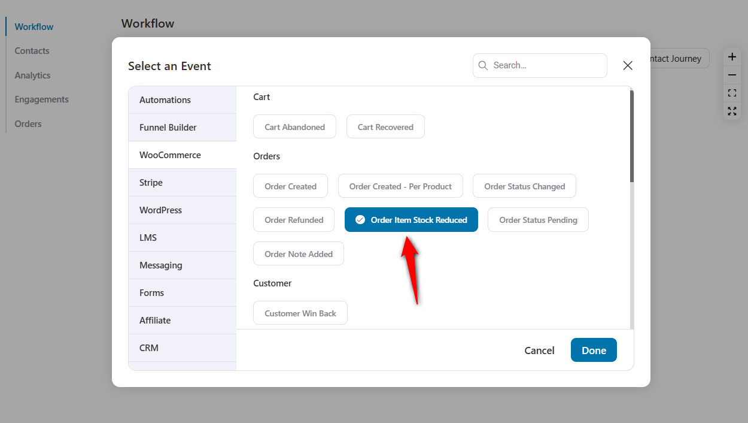748x423 pixels.
Task: Click the zoom out minus icon
Action: pos(732,75)
